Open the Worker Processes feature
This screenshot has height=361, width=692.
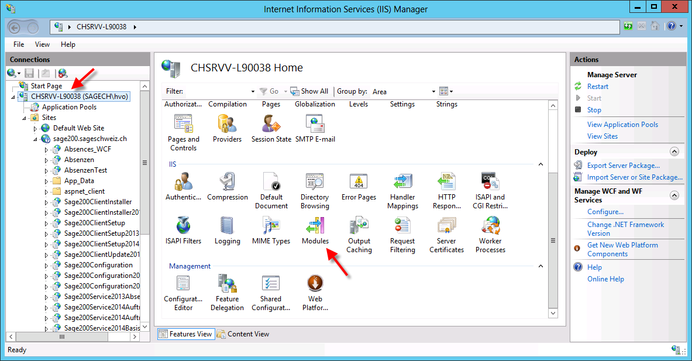(490, 235)
